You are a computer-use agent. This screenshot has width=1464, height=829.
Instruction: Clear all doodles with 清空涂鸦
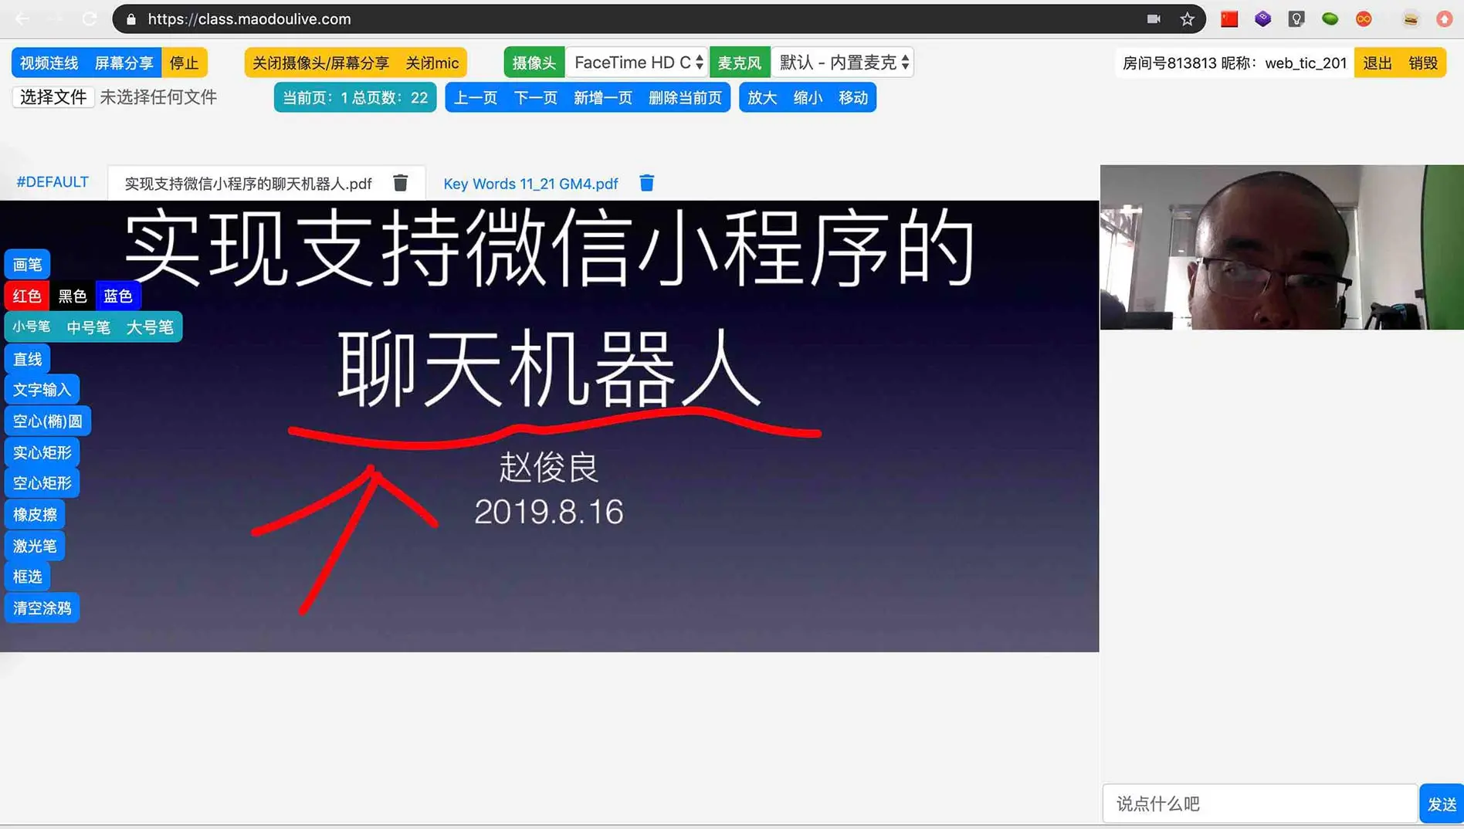tap(42, 608)
